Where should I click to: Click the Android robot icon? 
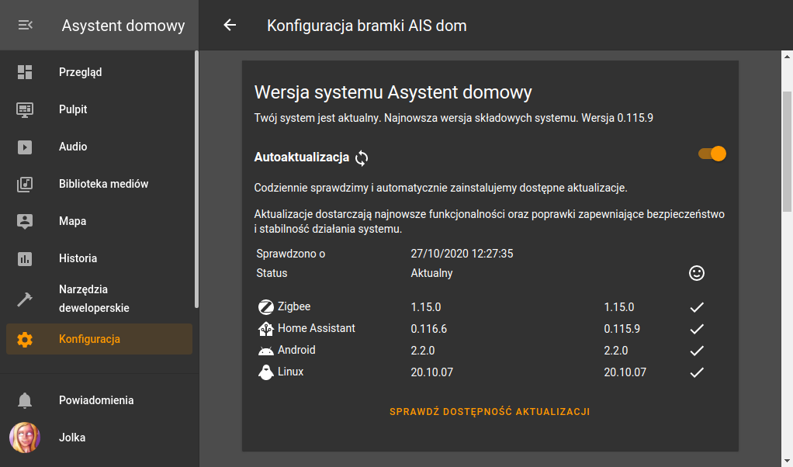[x=266, y=351]
